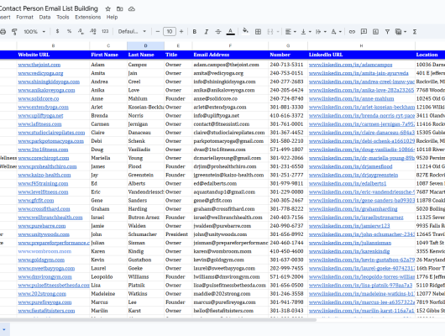Select cell with title President
The image size is (445, 336).
point(178,234)
